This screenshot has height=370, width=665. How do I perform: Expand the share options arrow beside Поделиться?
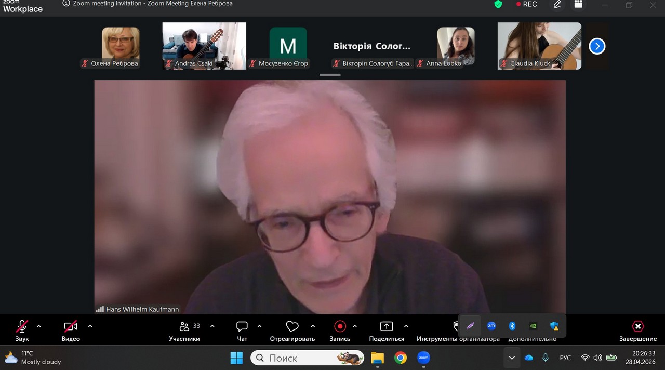[x=406, y=326]
